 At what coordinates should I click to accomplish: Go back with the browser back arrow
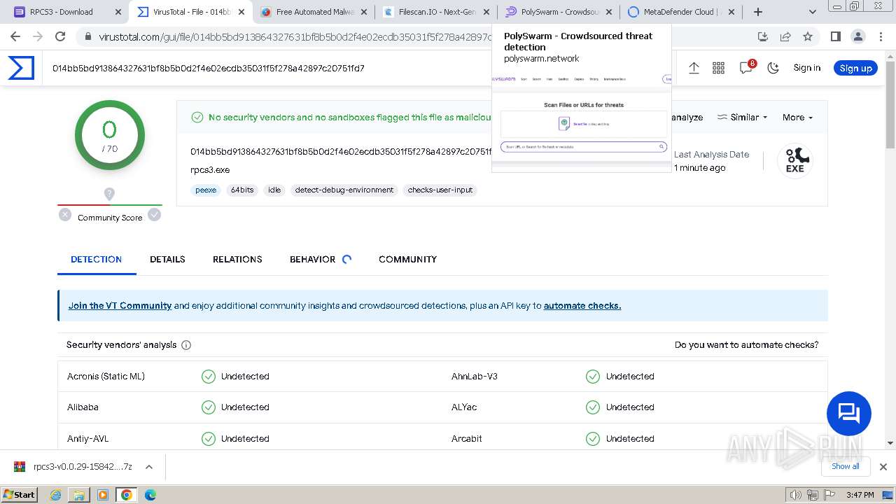pos(15,36)
